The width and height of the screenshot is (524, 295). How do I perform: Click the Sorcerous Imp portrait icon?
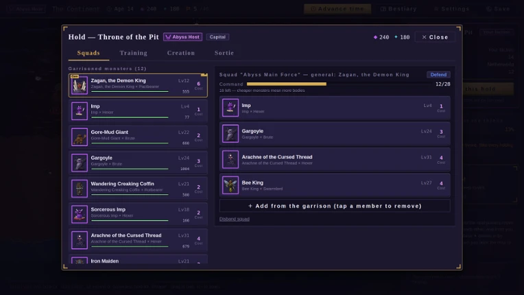pyautogui.click(x=80, y=214)
